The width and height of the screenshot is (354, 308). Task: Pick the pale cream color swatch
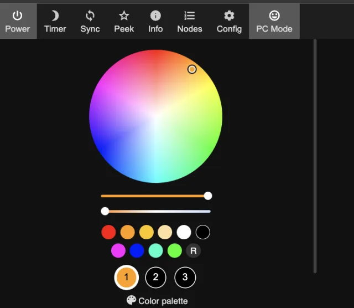pos(165,232)
